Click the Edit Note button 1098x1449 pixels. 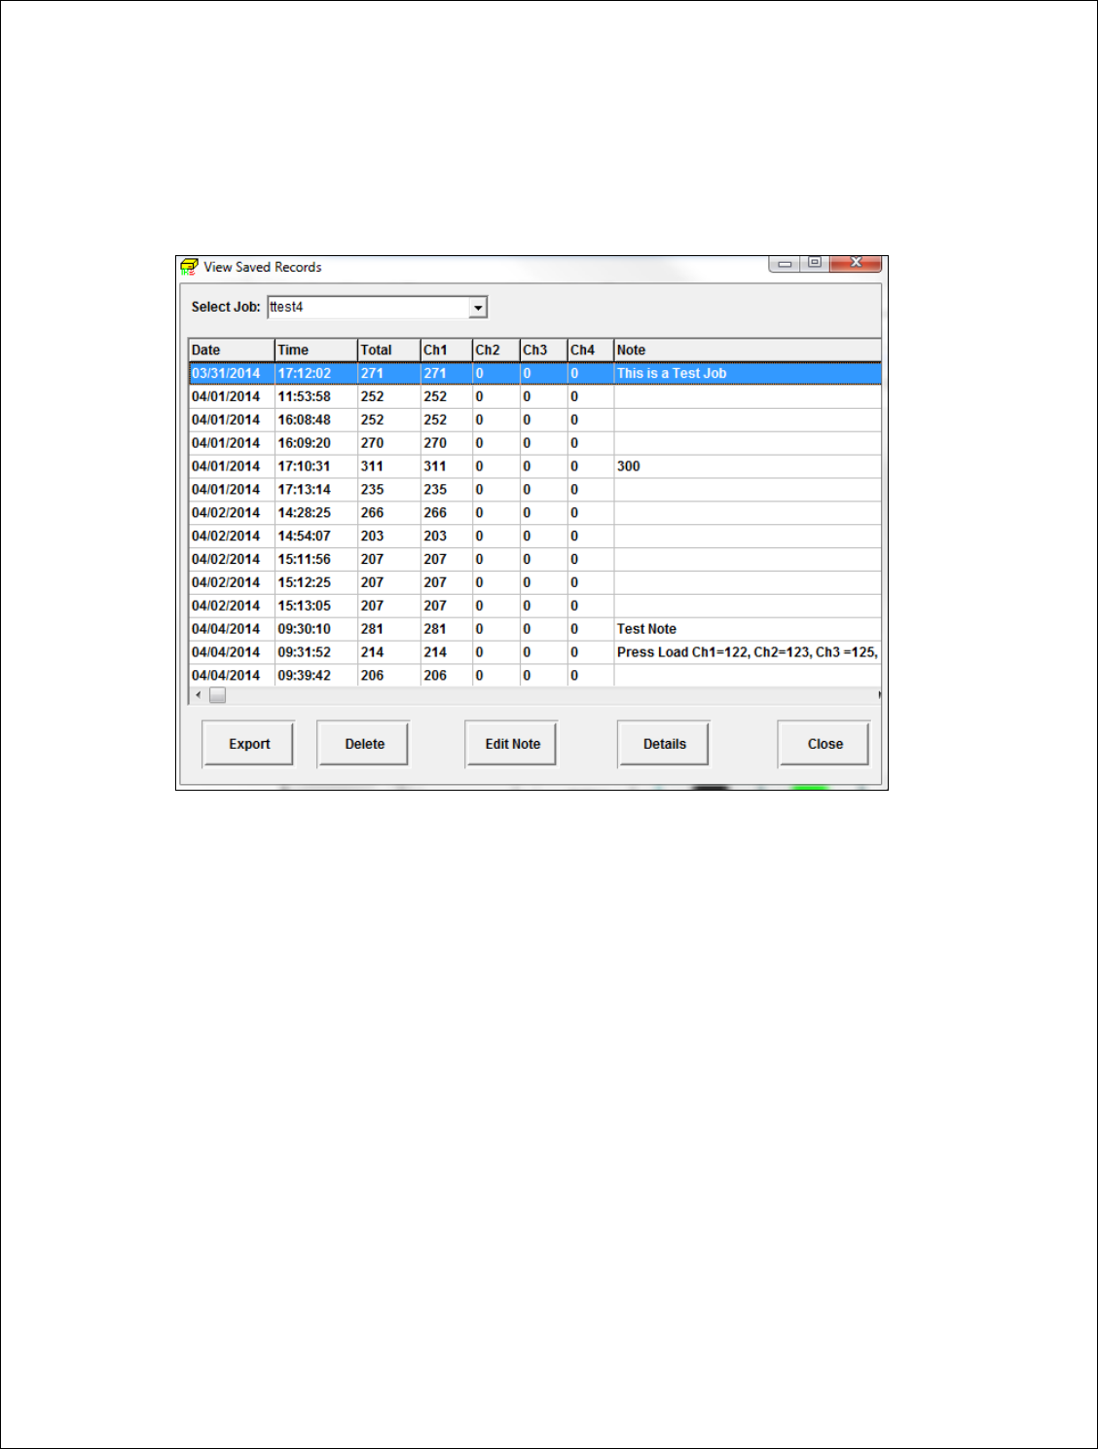[512, 744]
